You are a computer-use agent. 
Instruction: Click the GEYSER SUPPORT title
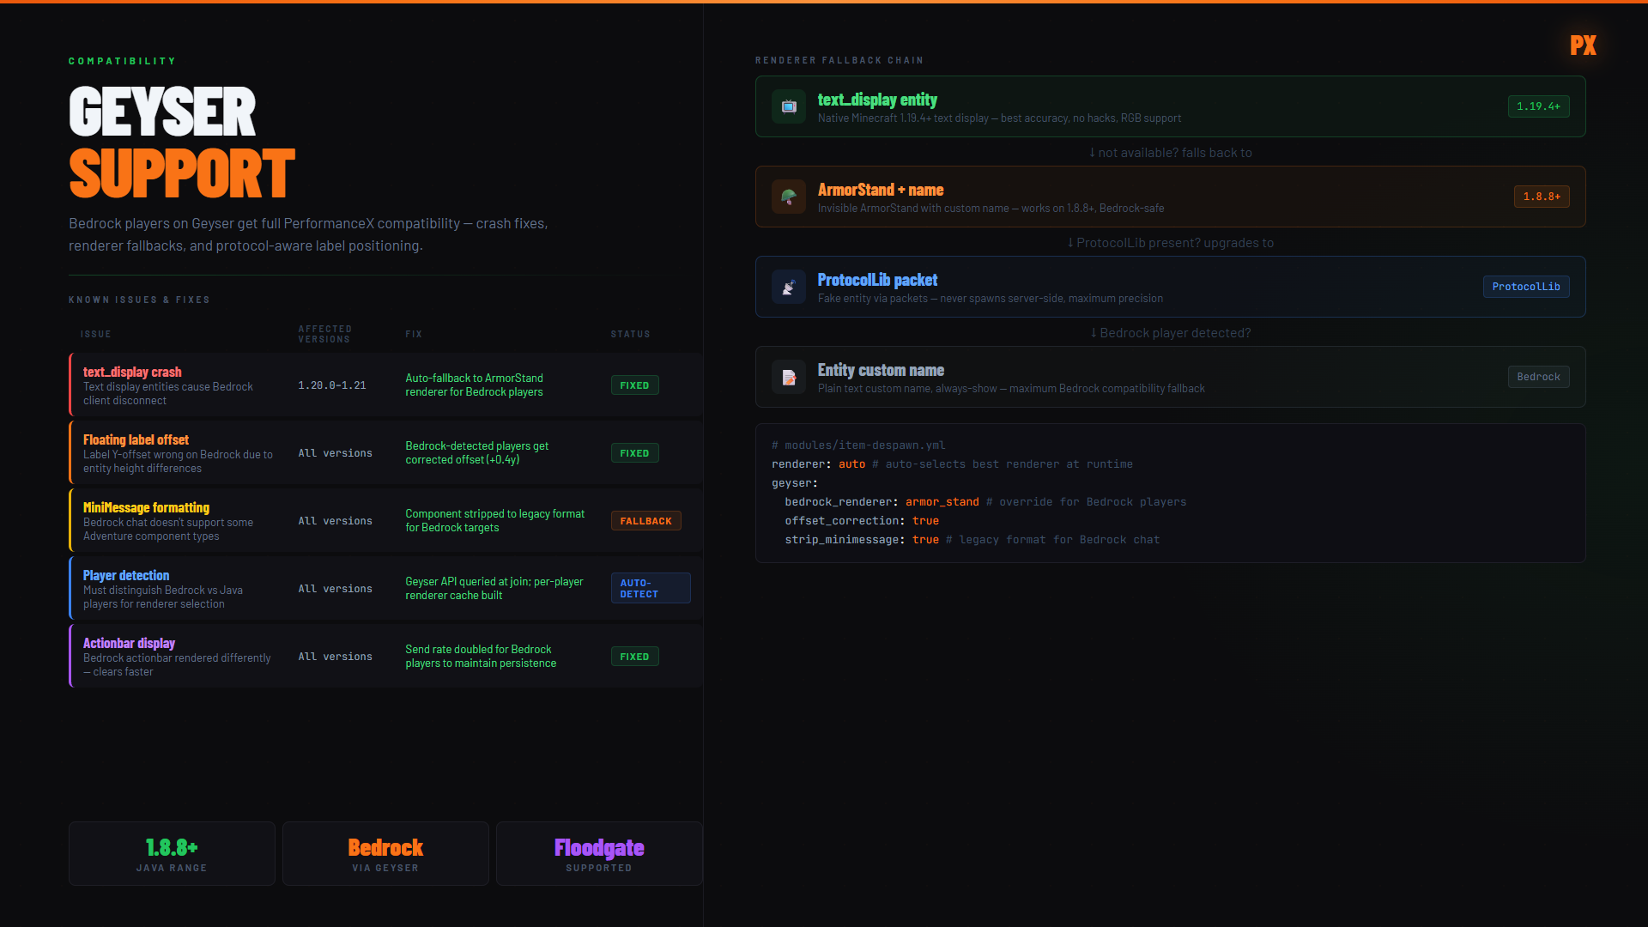pyautogui.click(x=182, y=142)
